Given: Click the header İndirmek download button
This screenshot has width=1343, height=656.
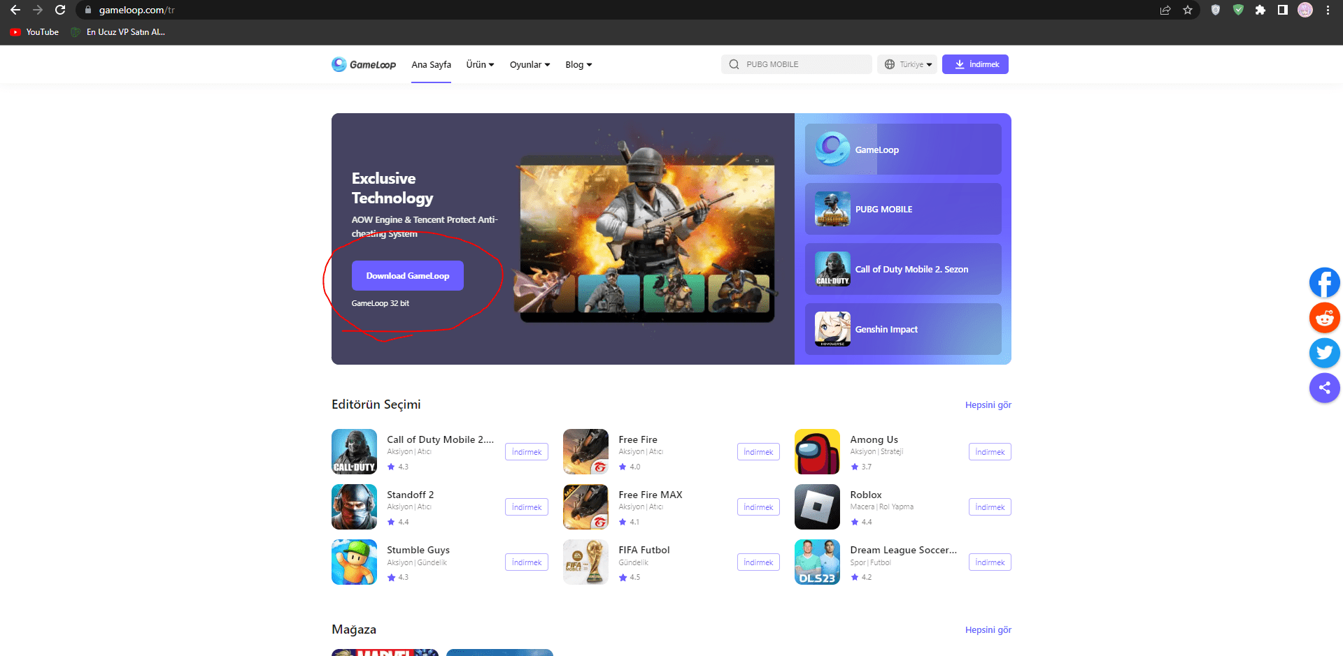Looking at the screenshot, I should (975, 64).
